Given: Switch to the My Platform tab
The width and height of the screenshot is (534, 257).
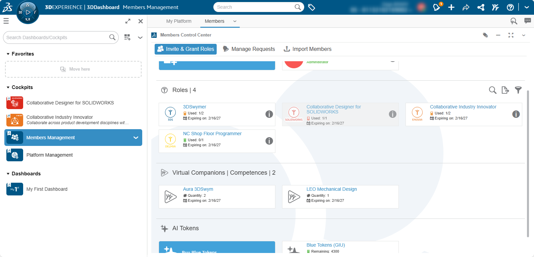Looking at the screenshot, I should (x=179, y=21).
